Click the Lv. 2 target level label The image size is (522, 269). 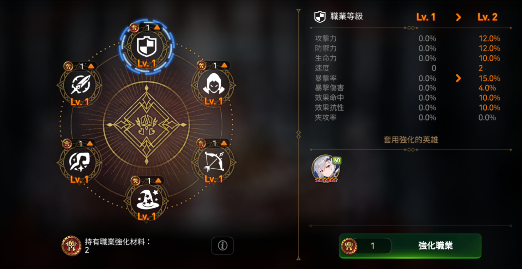click(487, 17)
